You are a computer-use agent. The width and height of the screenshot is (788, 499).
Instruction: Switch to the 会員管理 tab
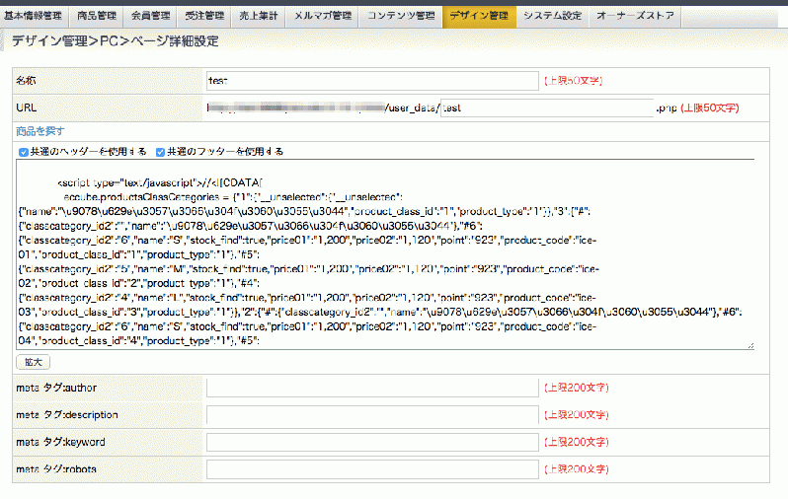[150, 16]
